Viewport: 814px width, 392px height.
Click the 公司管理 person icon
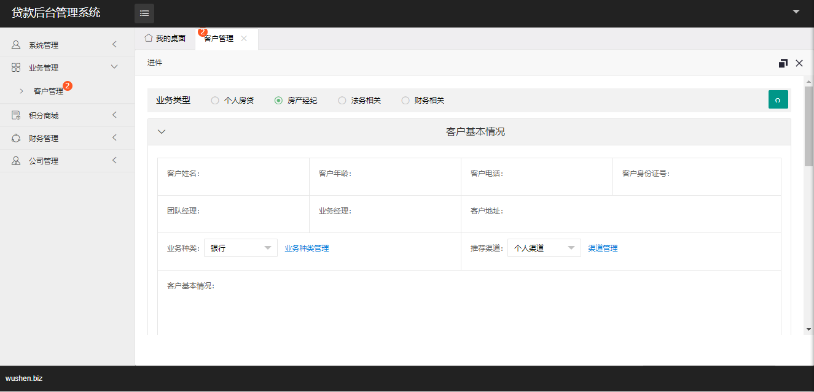click(16, 161)
